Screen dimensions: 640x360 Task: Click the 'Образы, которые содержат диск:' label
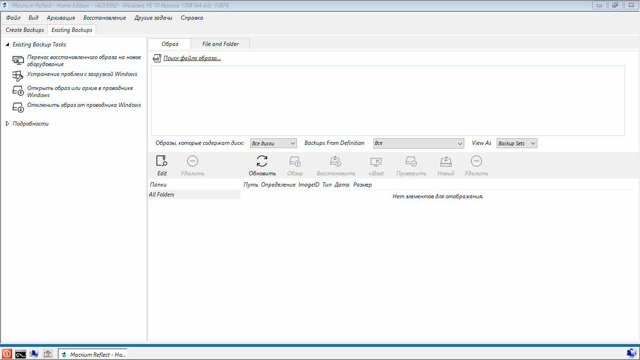200,143
